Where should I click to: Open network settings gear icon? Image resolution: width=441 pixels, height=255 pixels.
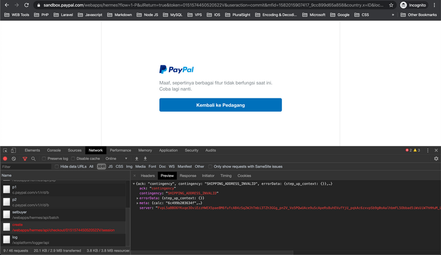(436, 159)
